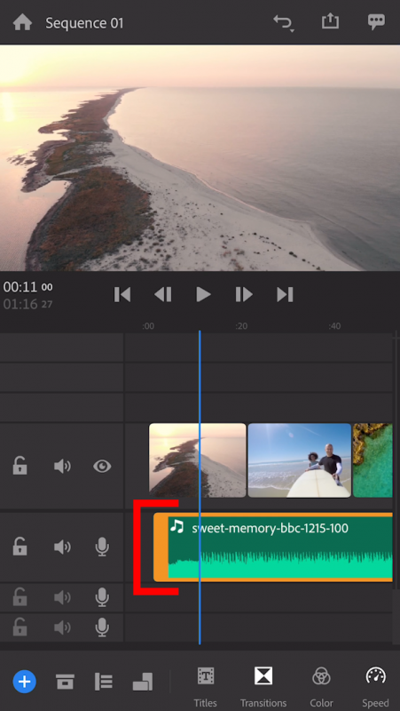Toggle lock on the video track

click(20, 466)
